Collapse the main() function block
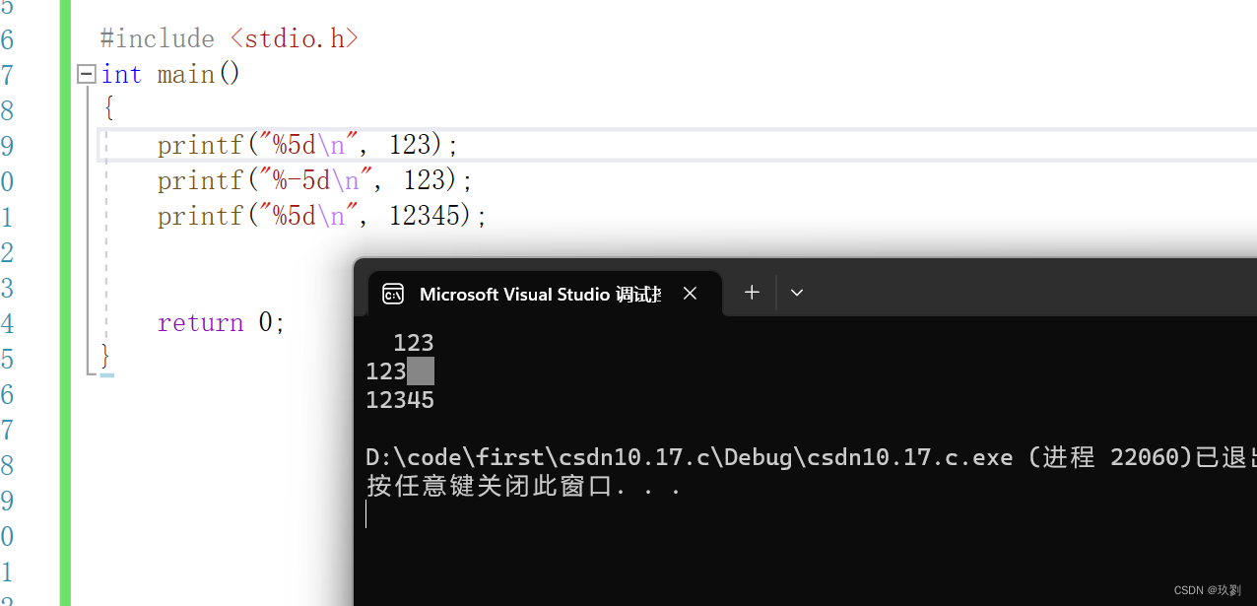1257x606 pixels. [x=87, y=74]
